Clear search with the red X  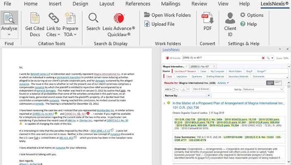click(263, 58)
